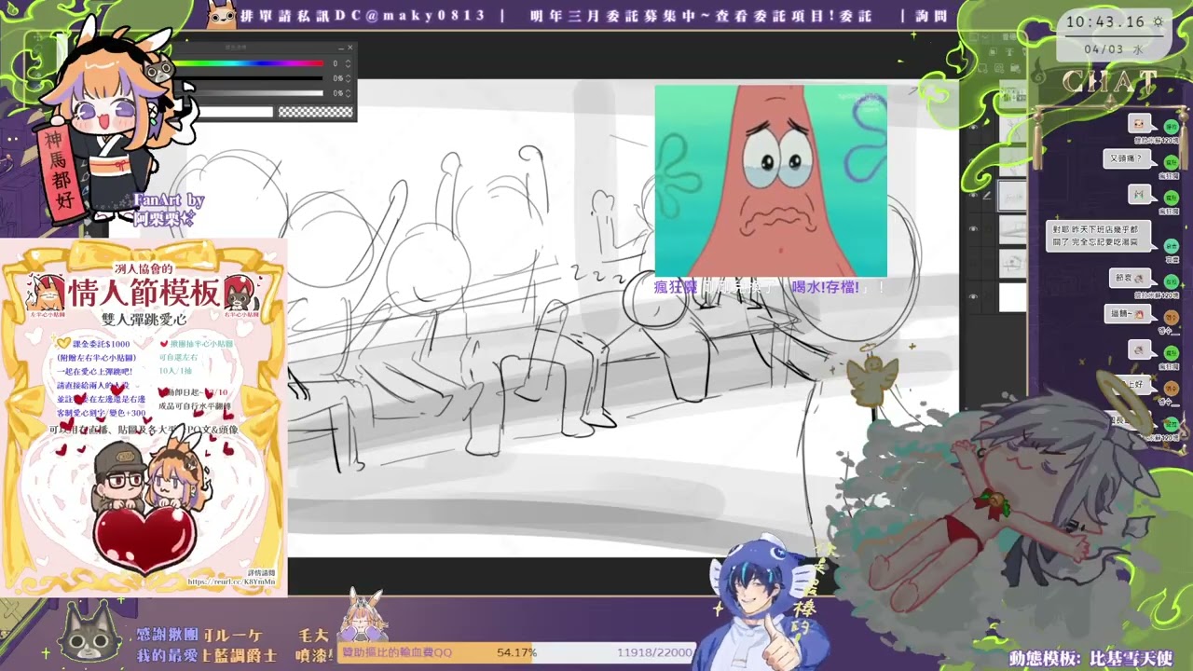Image resolution: width=1193 pixels, height=671 pixels.
Task: Toggle visibility eye of the topmost layer
Action: tap(974, 129)
